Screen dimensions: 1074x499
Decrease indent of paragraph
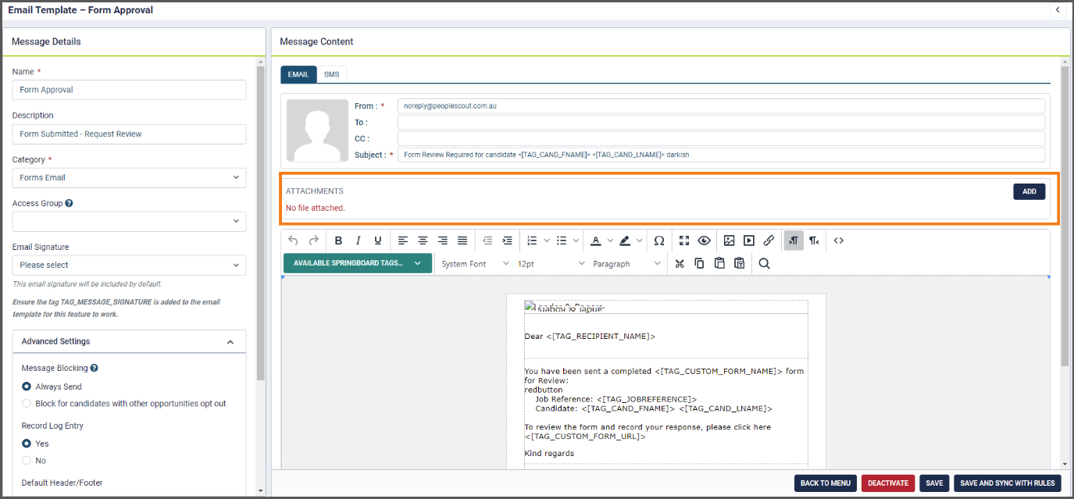coord(487,241)
